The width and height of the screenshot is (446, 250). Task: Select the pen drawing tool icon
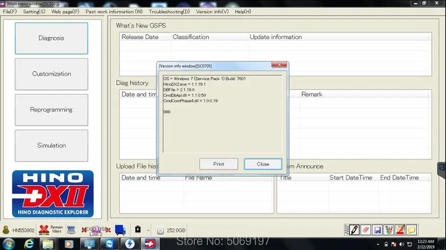(355, 230)
